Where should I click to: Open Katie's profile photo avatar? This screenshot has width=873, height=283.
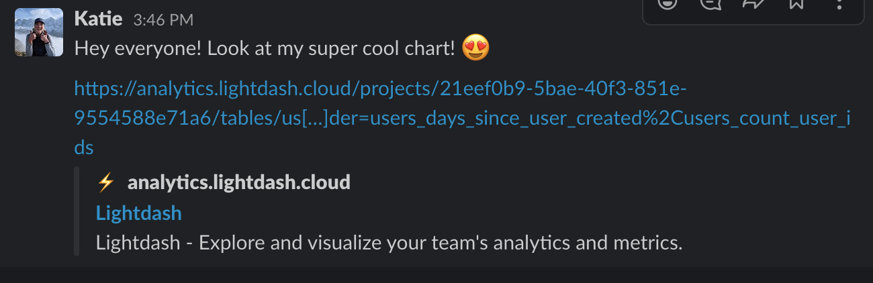tap(39, 32)
